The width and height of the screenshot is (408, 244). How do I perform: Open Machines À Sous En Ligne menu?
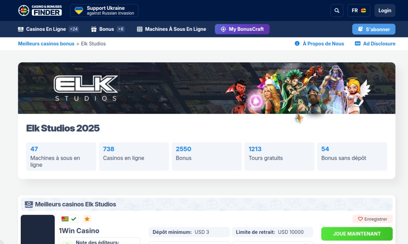click(x=176, y=29)
